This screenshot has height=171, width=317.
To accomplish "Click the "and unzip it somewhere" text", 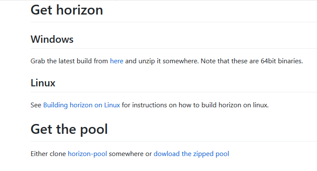I will coord(162,61).
